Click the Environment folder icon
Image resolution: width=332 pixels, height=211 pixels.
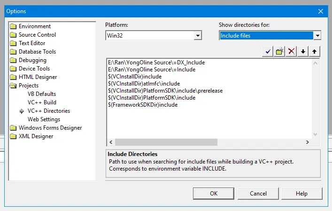pos(13,26)
